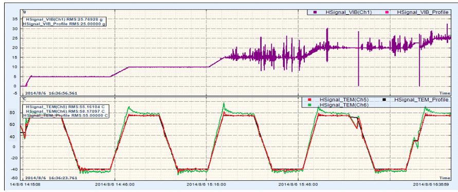Click the HSignal_TEM(Ch6) legend label

[344, 105]
